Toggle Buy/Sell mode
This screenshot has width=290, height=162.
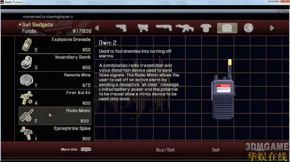(166, 150)
